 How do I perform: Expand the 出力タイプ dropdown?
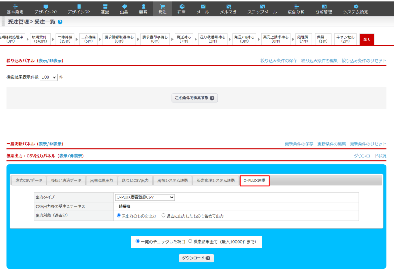145,197
